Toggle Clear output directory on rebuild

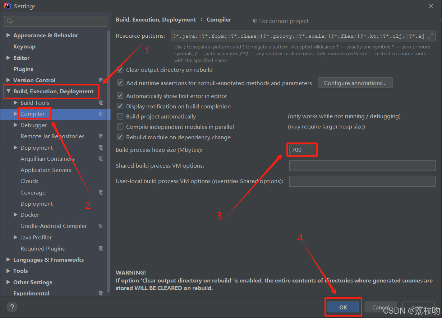[120, 70]
